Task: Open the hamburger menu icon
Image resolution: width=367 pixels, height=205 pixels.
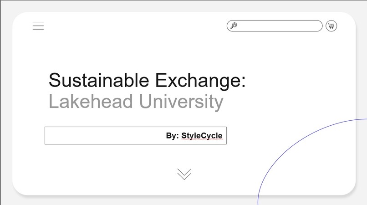Action: point(38,26)
